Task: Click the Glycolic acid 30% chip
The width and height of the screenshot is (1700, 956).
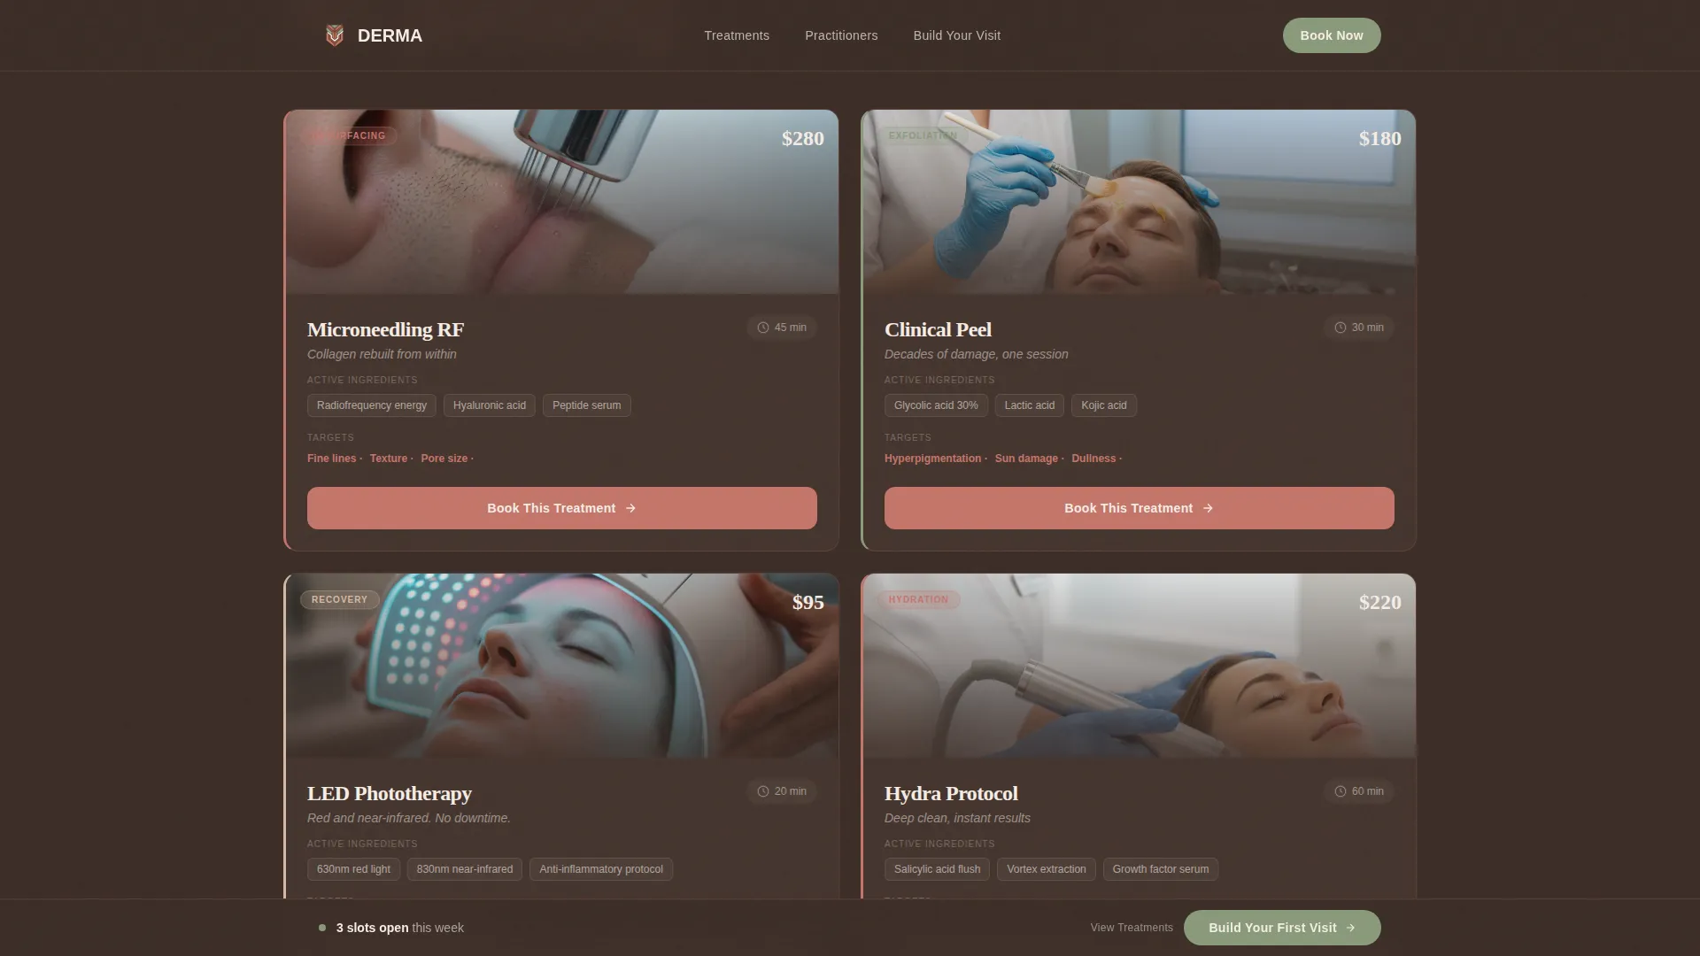Action: point(936,405)
